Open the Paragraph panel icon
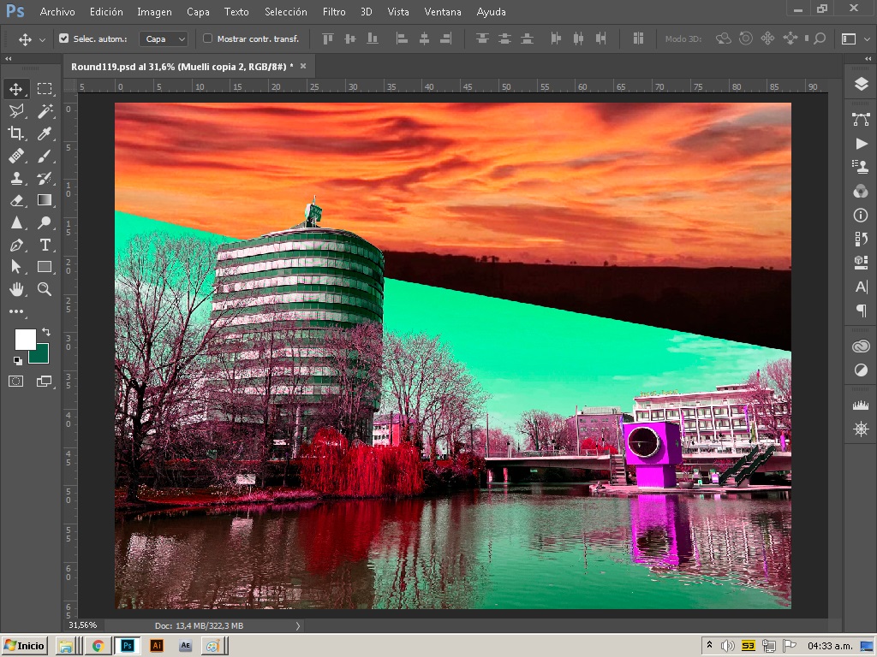The image size is (877, 657). [862, 310]
